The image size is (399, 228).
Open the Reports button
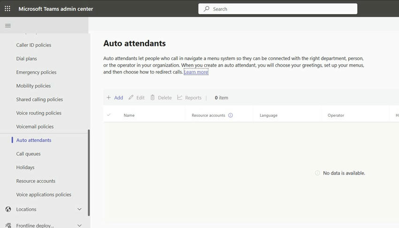[x=193, y=98]
